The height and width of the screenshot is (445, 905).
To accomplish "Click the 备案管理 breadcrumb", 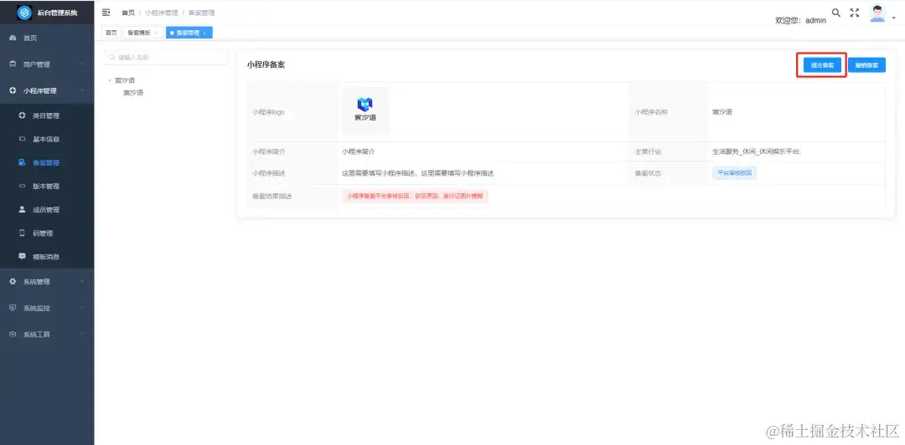I will [x=202, y=13].
